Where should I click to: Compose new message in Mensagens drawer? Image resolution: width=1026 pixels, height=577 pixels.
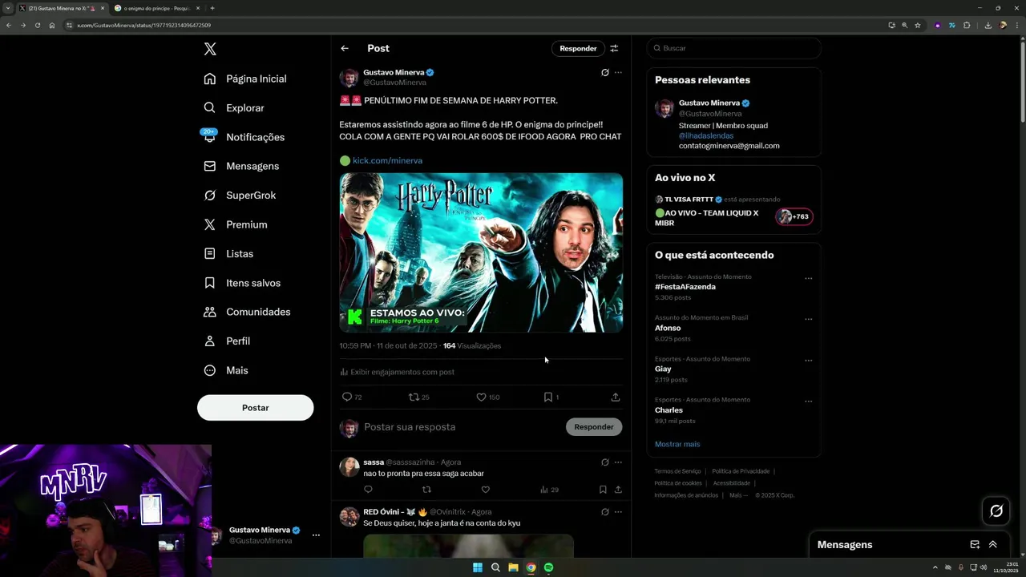click(975, 544)
